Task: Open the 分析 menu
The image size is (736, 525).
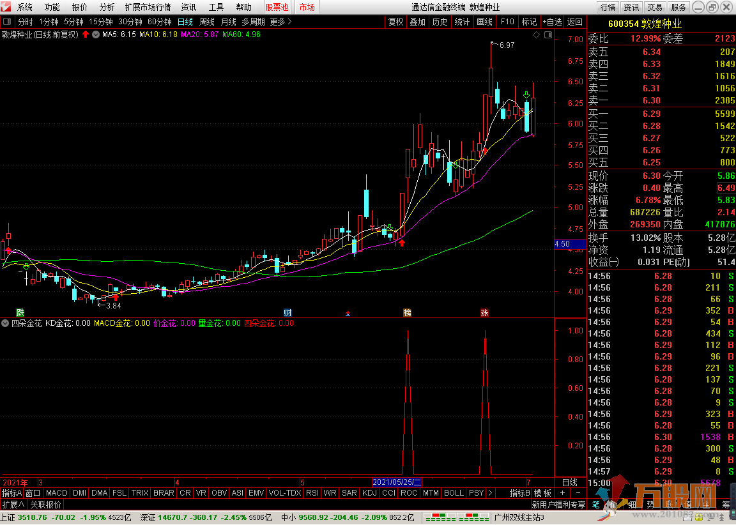Action: point(107,7)
